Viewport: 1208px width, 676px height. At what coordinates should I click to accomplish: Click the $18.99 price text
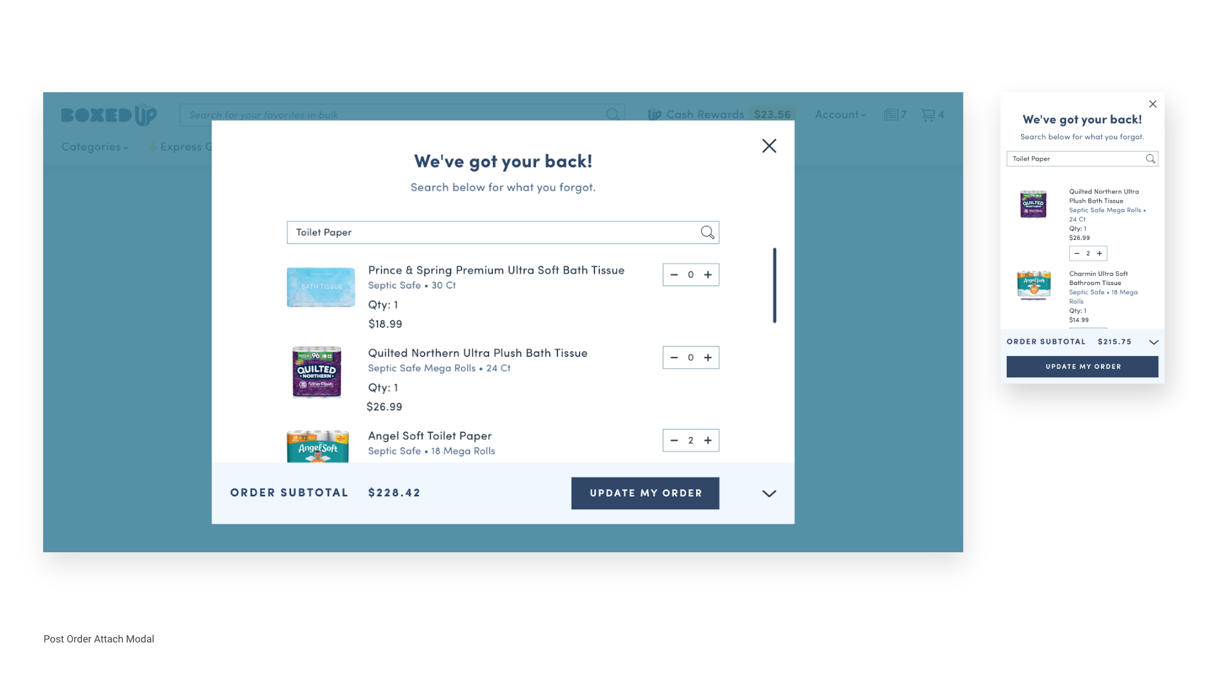(385, 324)
